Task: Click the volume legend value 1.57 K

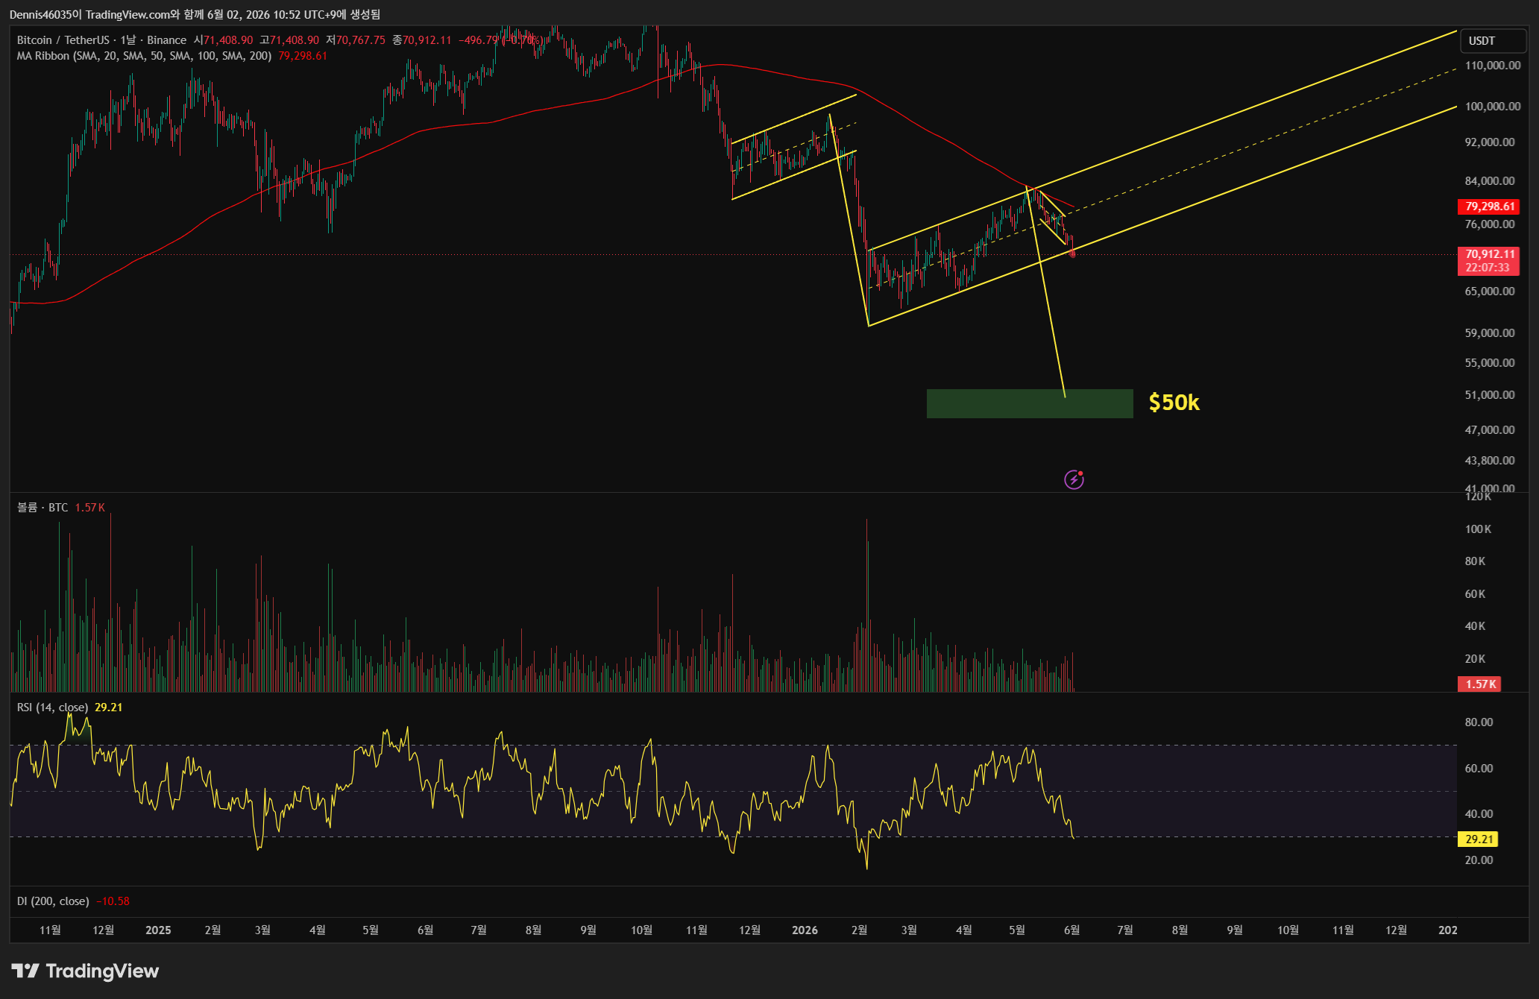Action: [x=90, y=508]
